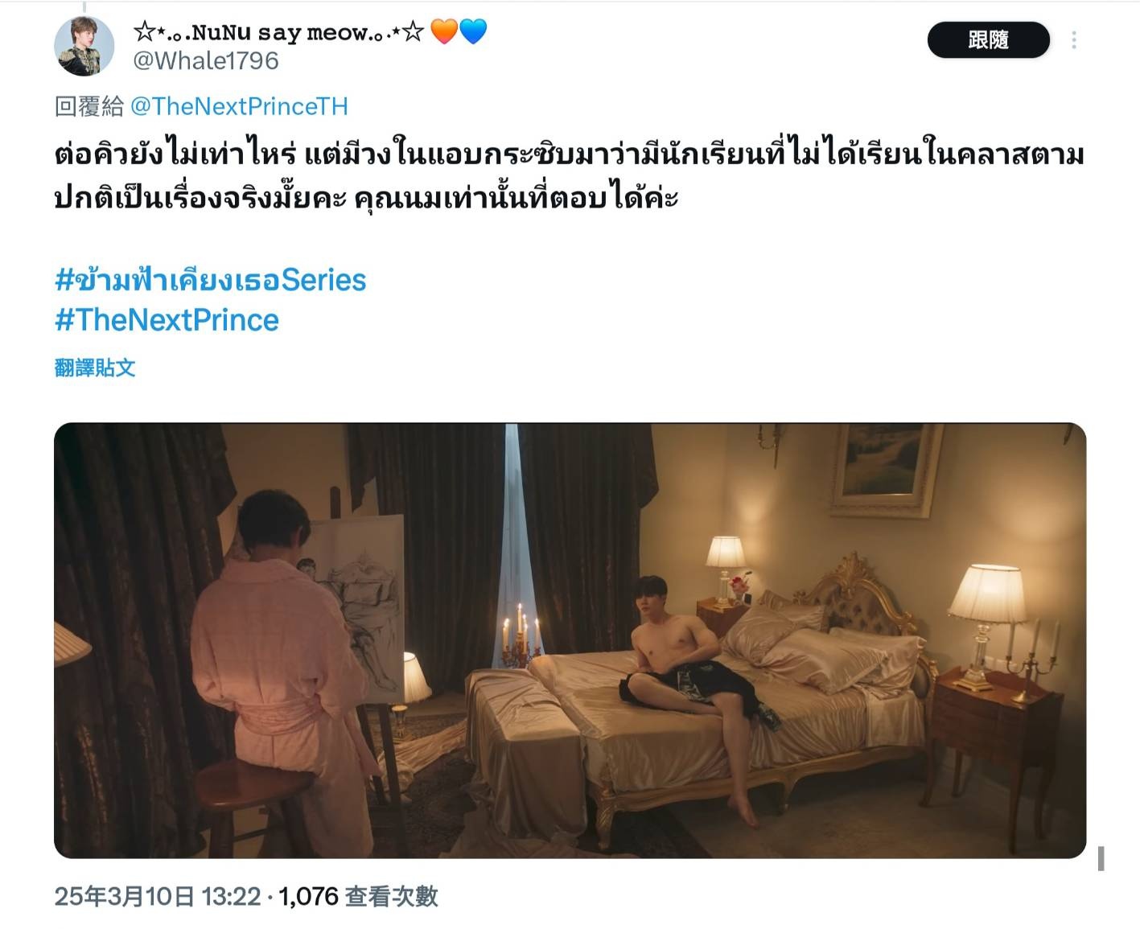Open the #TheNextPrince hashtag

click(x=167, y=320)
